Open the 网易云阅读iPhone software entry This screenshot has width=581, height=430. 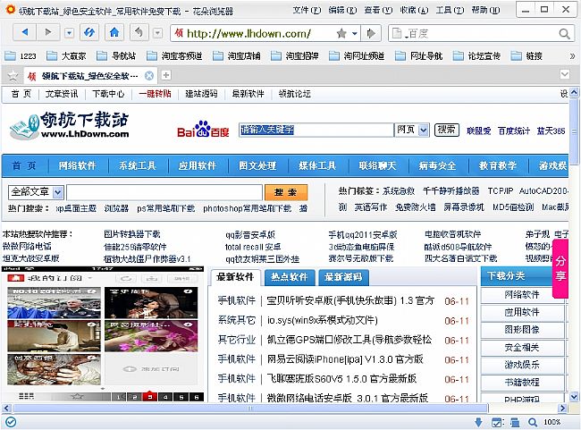click(x=345, y=359)
